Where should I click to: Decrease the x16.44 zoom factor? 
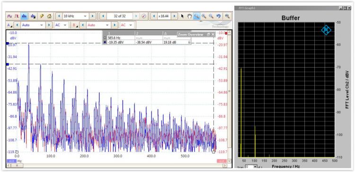click(154, 16)
